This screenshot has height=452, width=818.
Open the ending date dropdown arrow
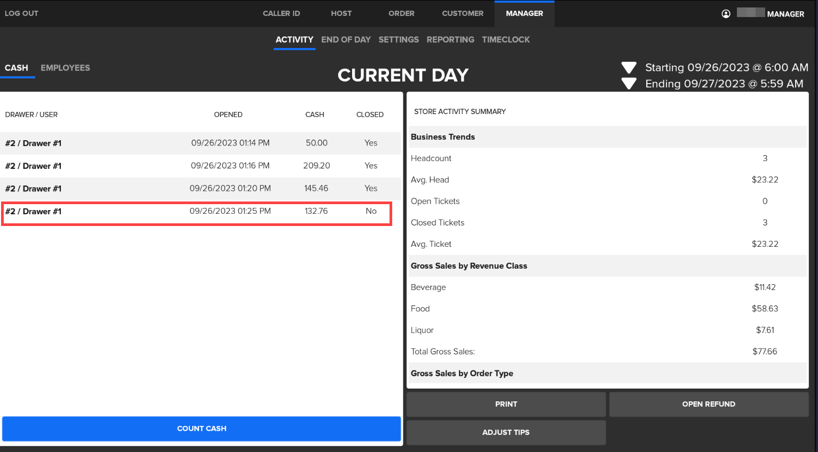pos(629,84)
